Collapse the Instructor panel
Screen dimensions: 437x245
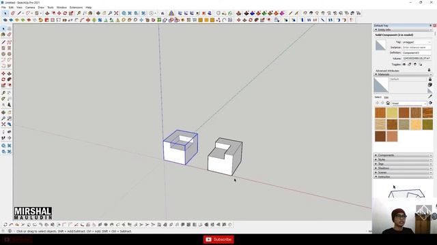(x=403, y=177)
